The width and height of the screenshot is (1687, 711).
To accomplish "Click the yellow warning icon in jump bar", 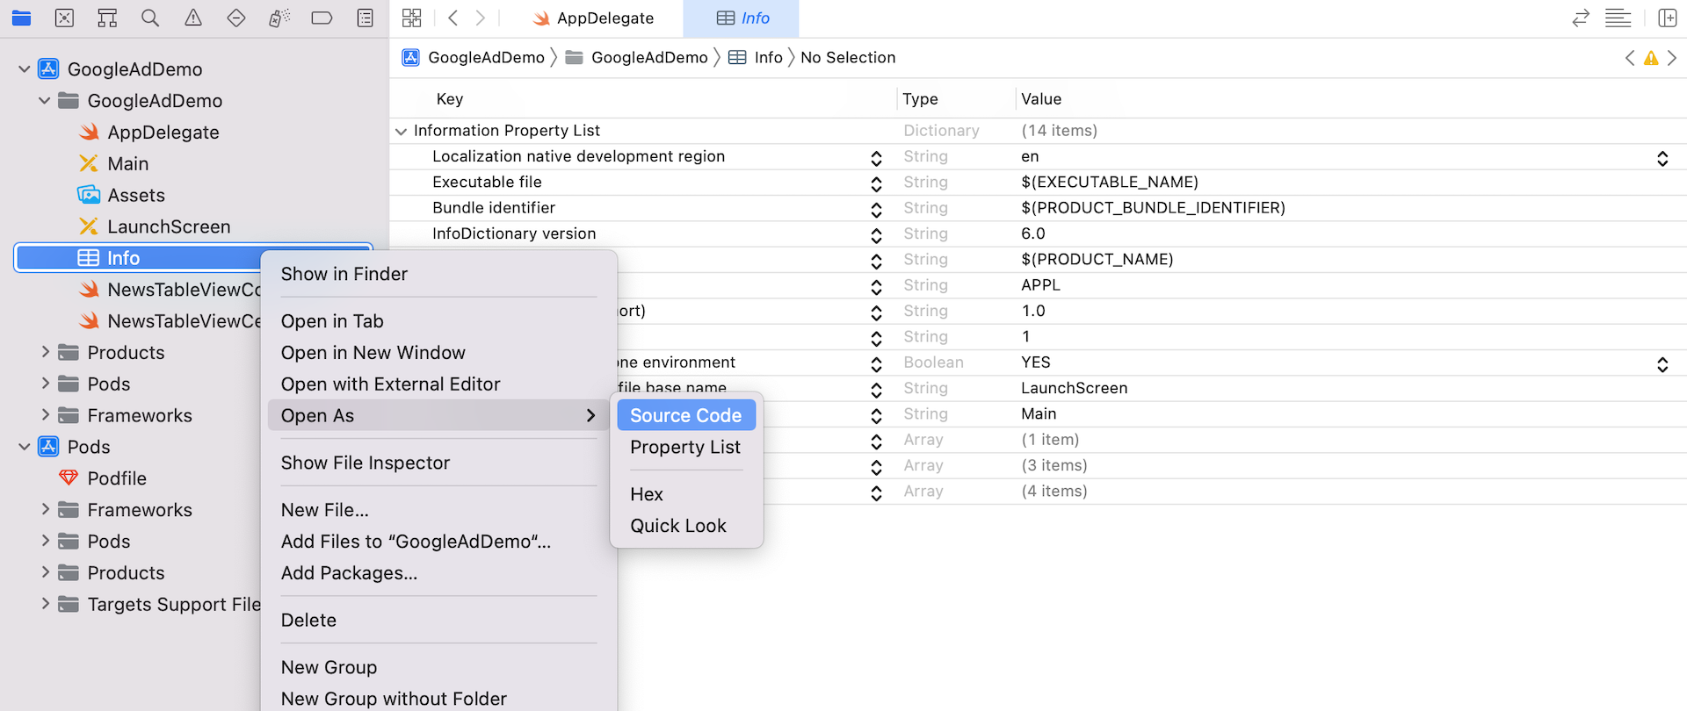I will click(1651, 58).
